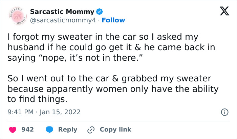Click the X logo

222,12
